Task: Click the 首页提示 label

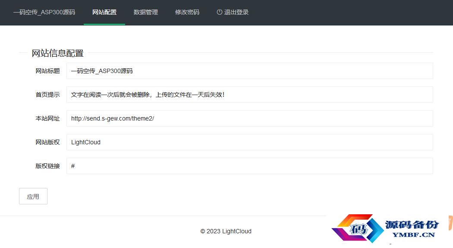Action: (x=47, y=95)
